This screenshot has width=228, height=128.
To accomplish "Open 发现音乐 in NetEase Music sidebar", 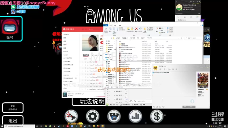I will [66, 34].
